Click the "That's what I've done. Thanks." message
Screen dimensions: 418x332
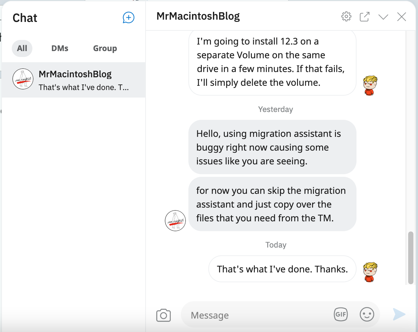click(282, 269)
